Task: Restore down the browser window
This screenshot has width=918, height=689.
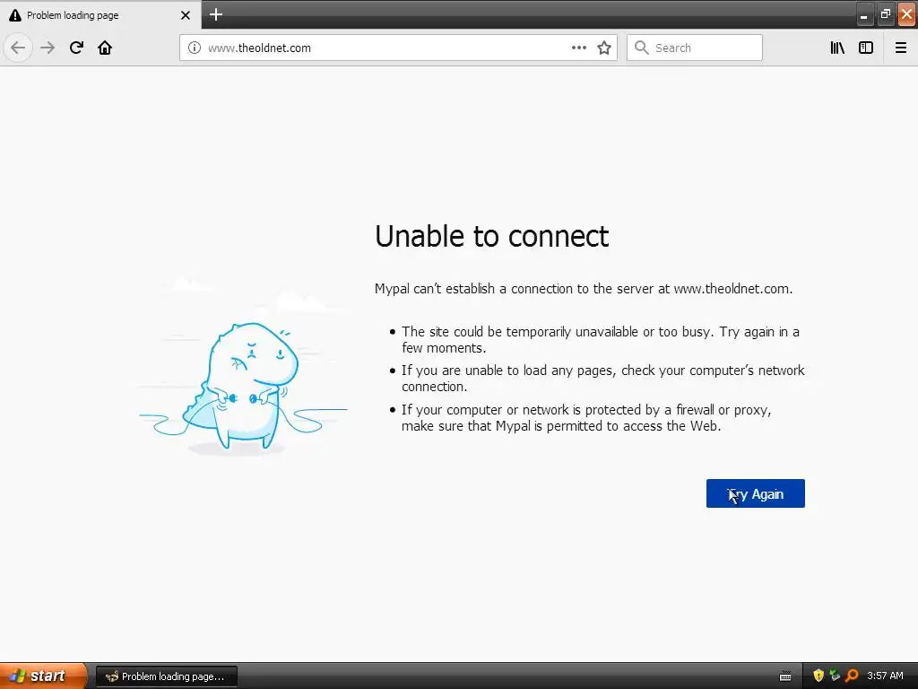Action: [885, 14]
